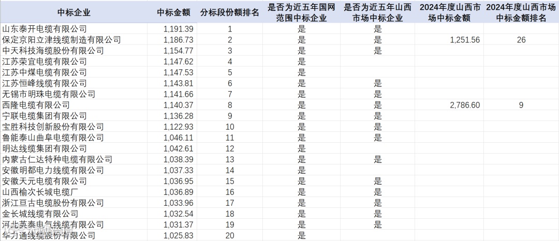
Task: Select amount cell 1,036.89
Action: tap(173, 192)
